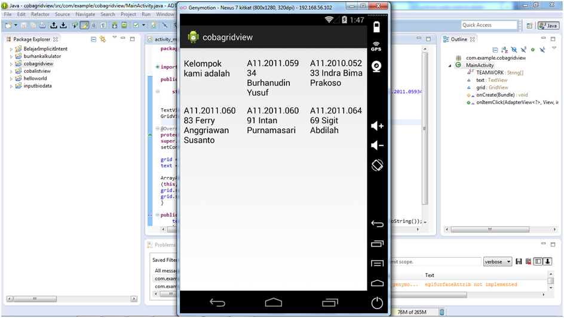Toggle hide local types in Outline
Viewport: 564px width, 318px height.
click(x=542, y=50)
